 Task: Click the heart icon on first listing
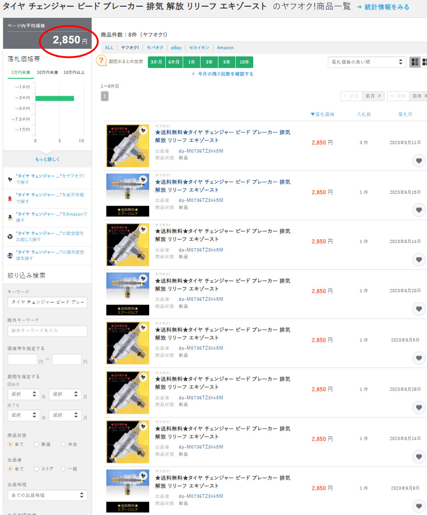[x=419, y=161]
